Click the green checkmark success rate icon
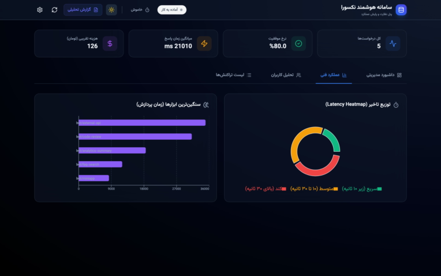The height and width of the screenshot is (276, 441). (298, 44)
